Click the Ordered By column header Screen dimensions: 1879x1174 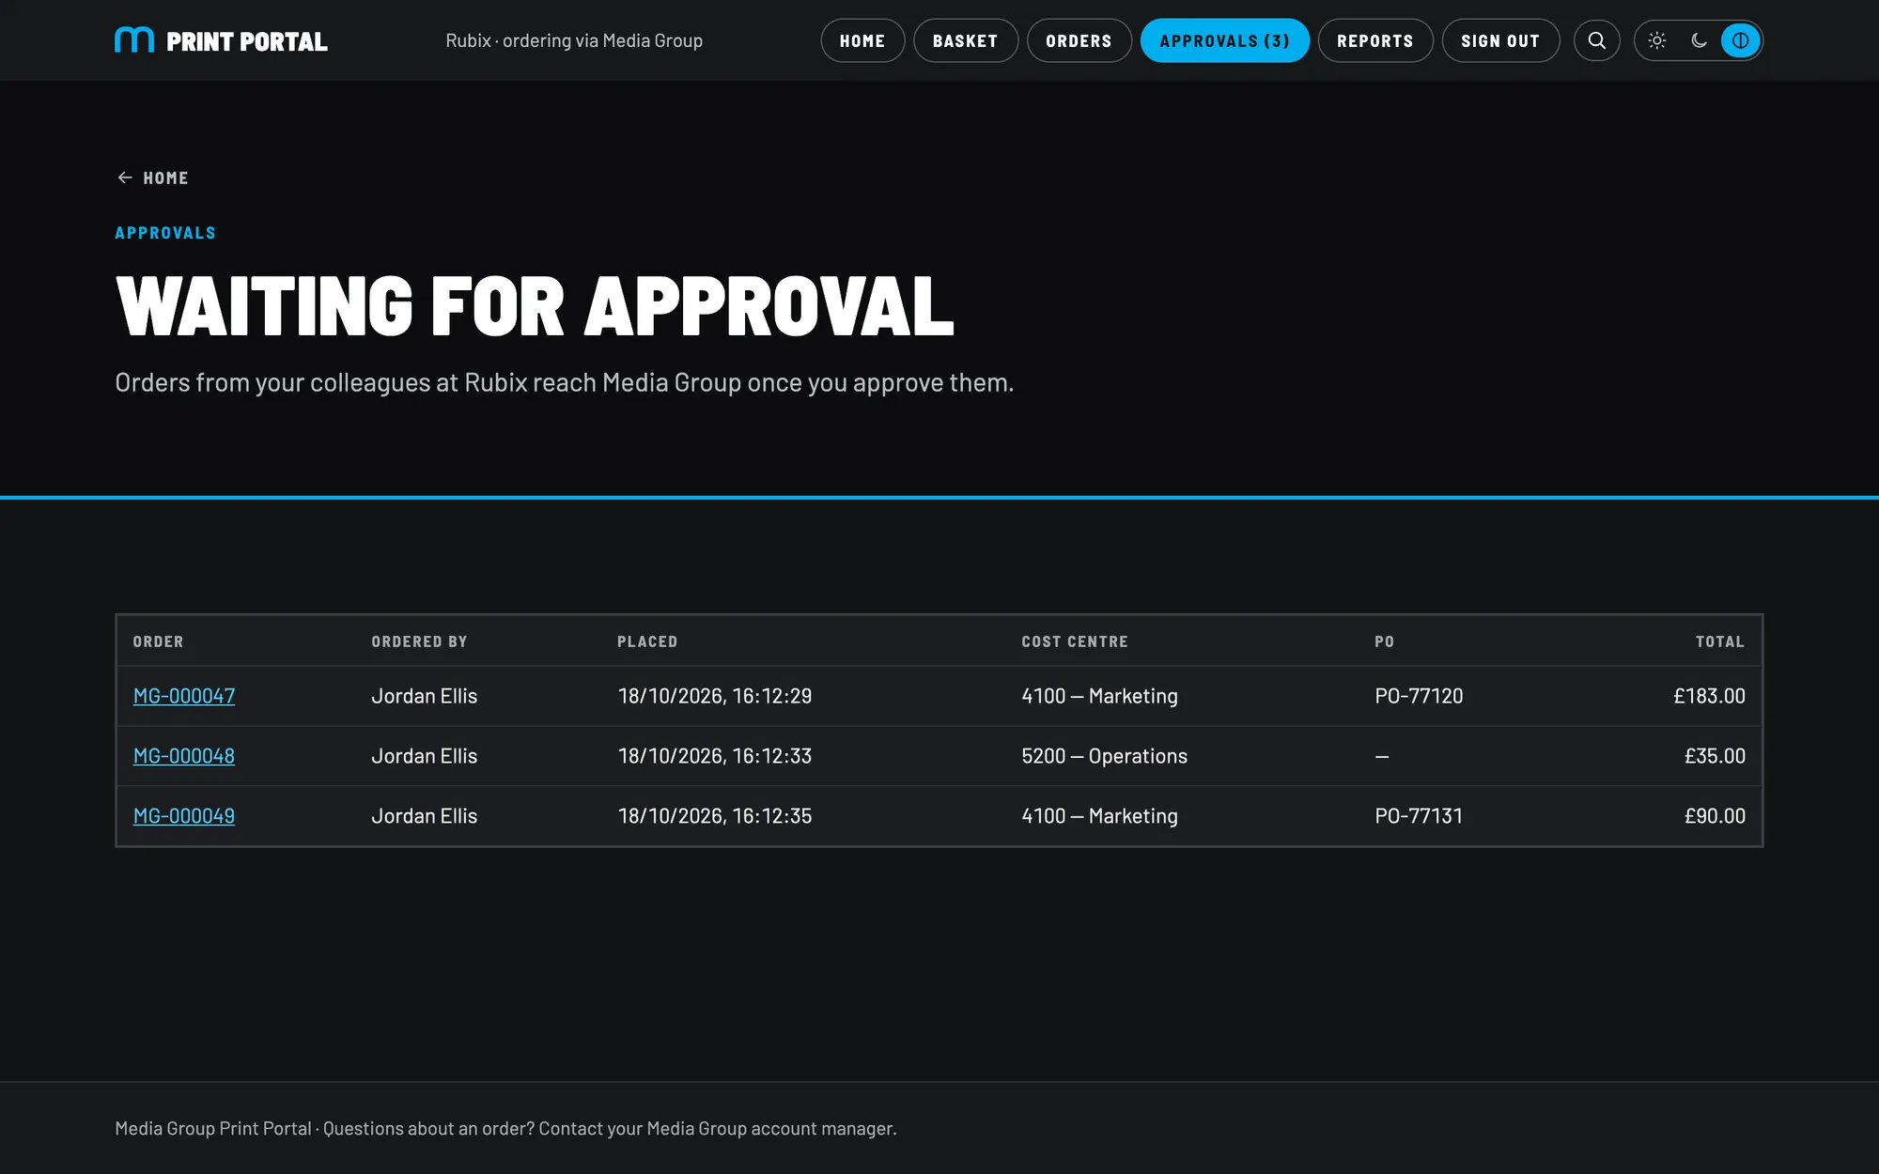pyautogui.click(x=419, y=641)
